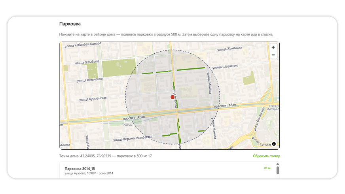
Task: Open map attribution info icon
Action: 274,144
